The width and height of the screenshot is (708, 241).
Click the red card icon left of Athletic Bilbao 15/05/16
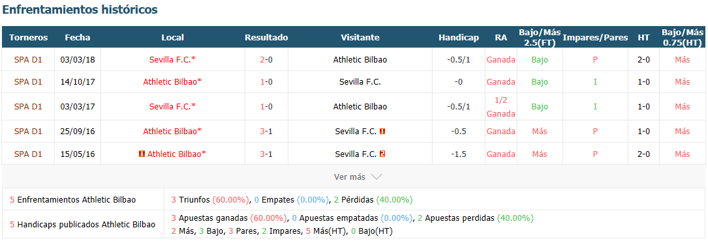click(x=142, y=154)
